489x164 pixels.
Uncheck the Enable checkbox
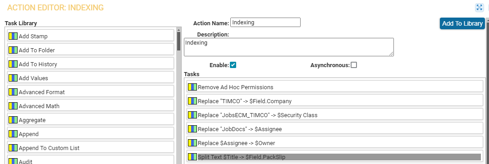point(233,65)
